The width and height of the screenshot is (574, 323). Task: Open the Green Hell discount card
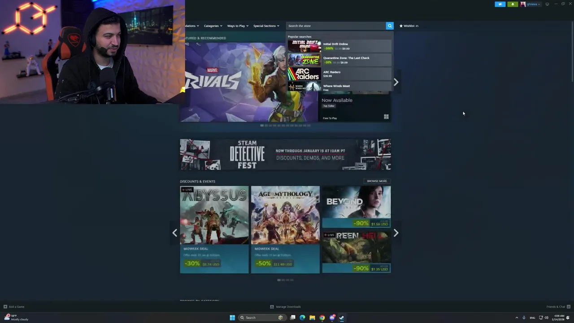[357, 252]
